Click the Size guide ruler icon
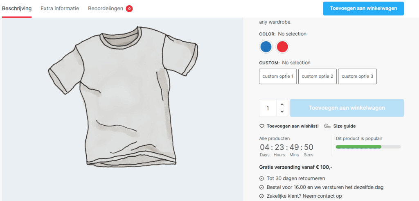419x201 pixels. click(x=327, y=126)
